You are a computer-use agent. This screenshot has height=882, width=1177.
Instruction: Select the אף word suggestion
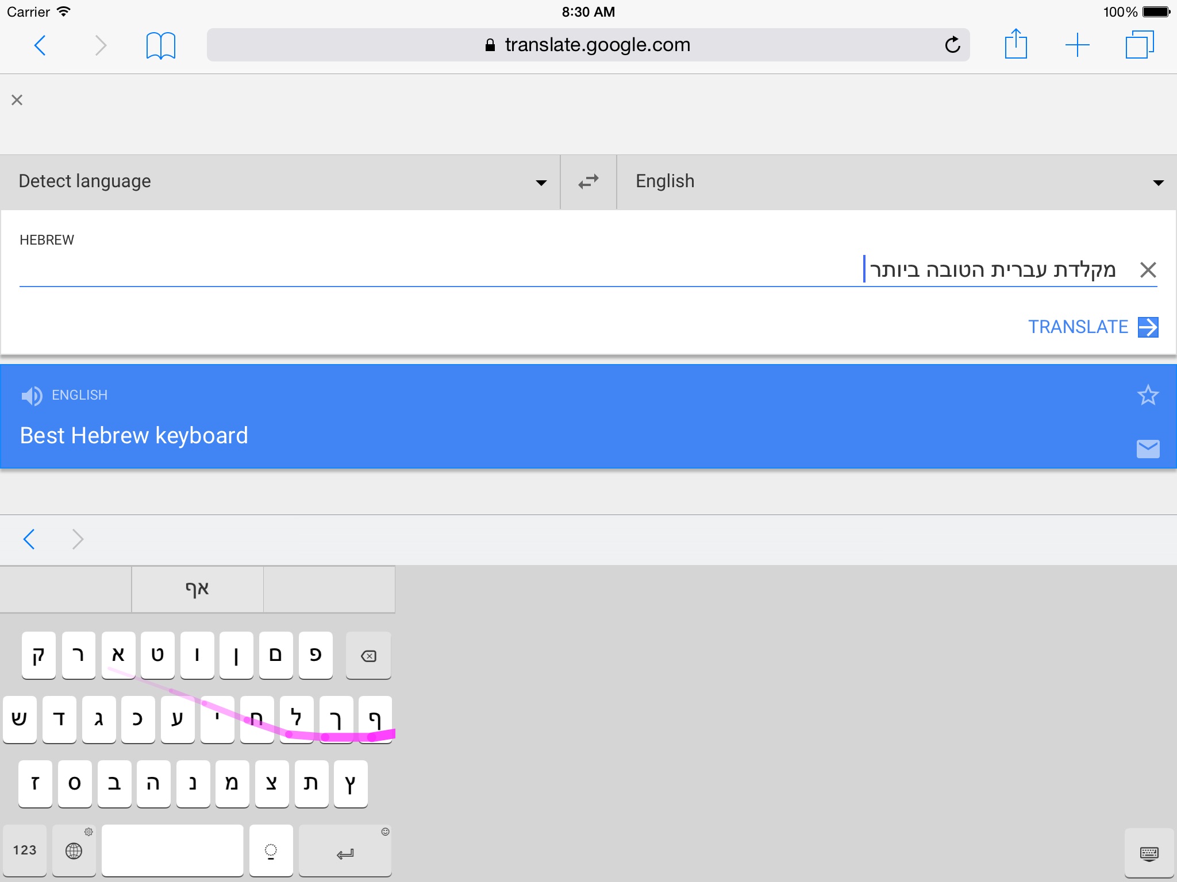[197, 589]
